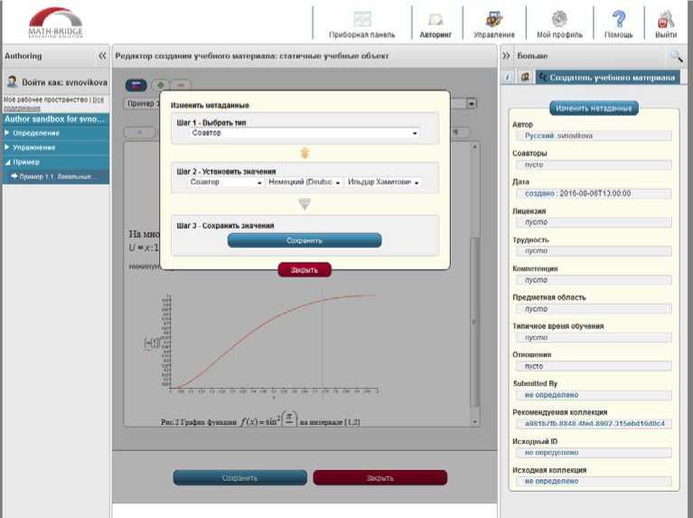Screen dimensions: 693x518
Task: Click the Шаг 3 - Сохранить значения label
Action: click(225, 226)
